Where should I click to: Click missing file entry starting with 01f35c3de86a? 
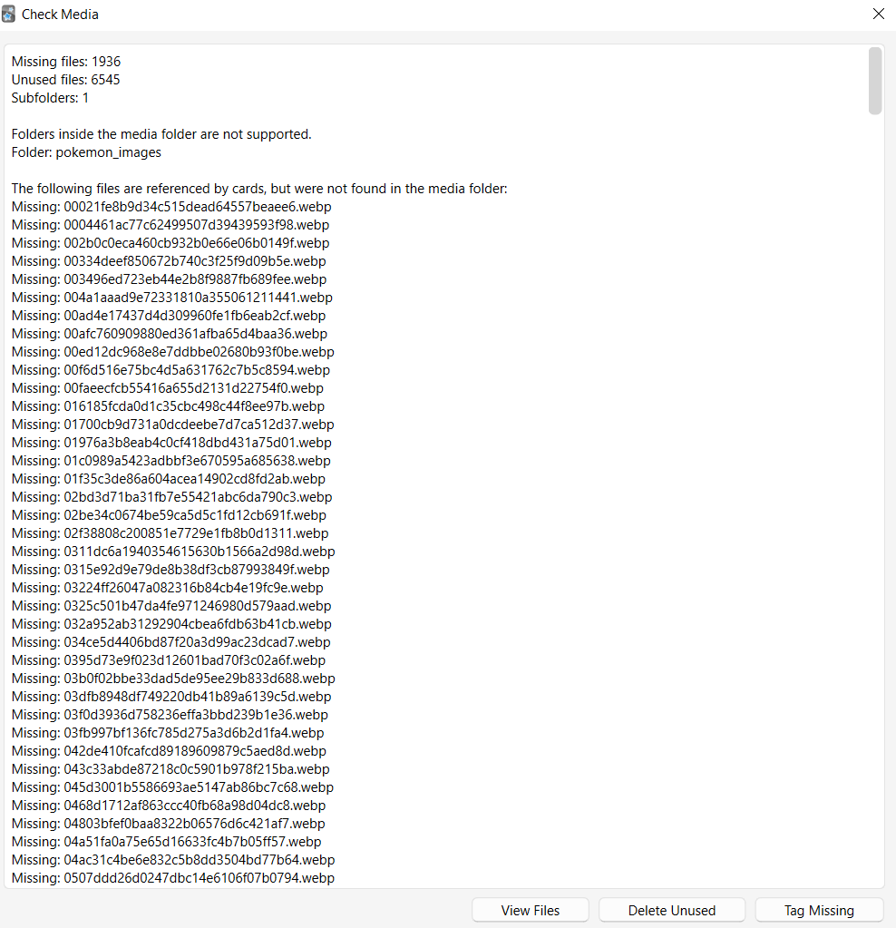169,479
